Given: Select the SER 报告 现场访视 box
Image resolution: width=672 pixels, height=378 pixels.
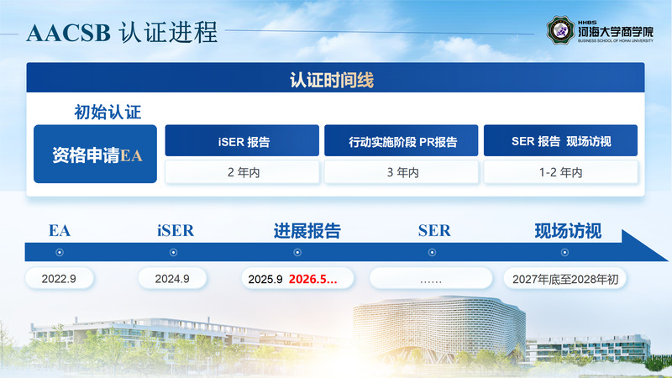Looking at the screenshot, I should tap(560, 141).
